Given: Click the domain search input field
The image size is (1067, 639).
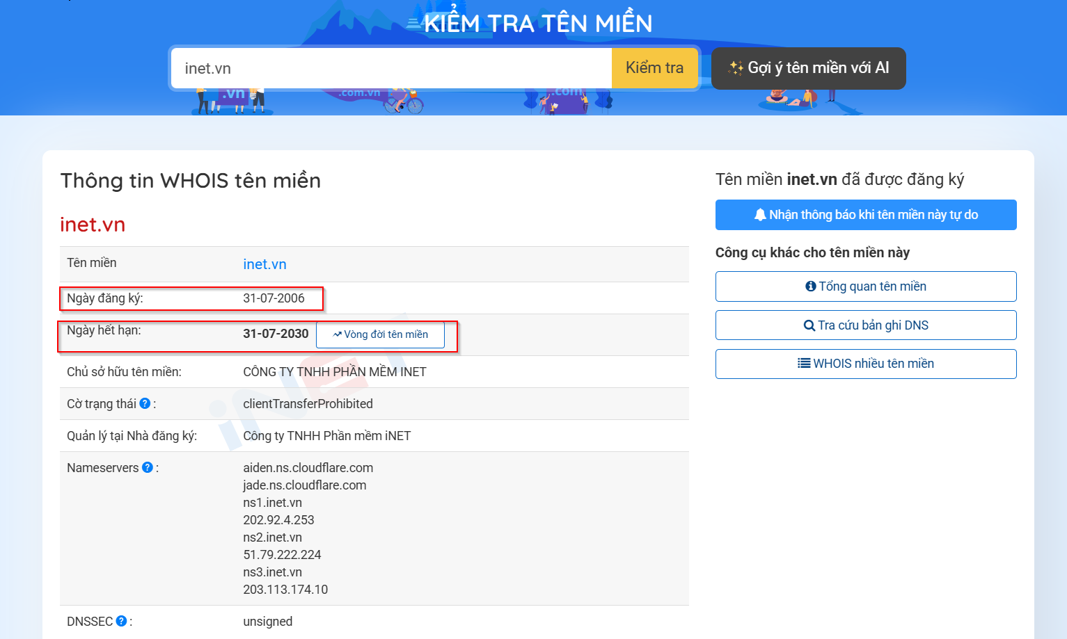Looking at the screenshot, I should pos(391,68).
